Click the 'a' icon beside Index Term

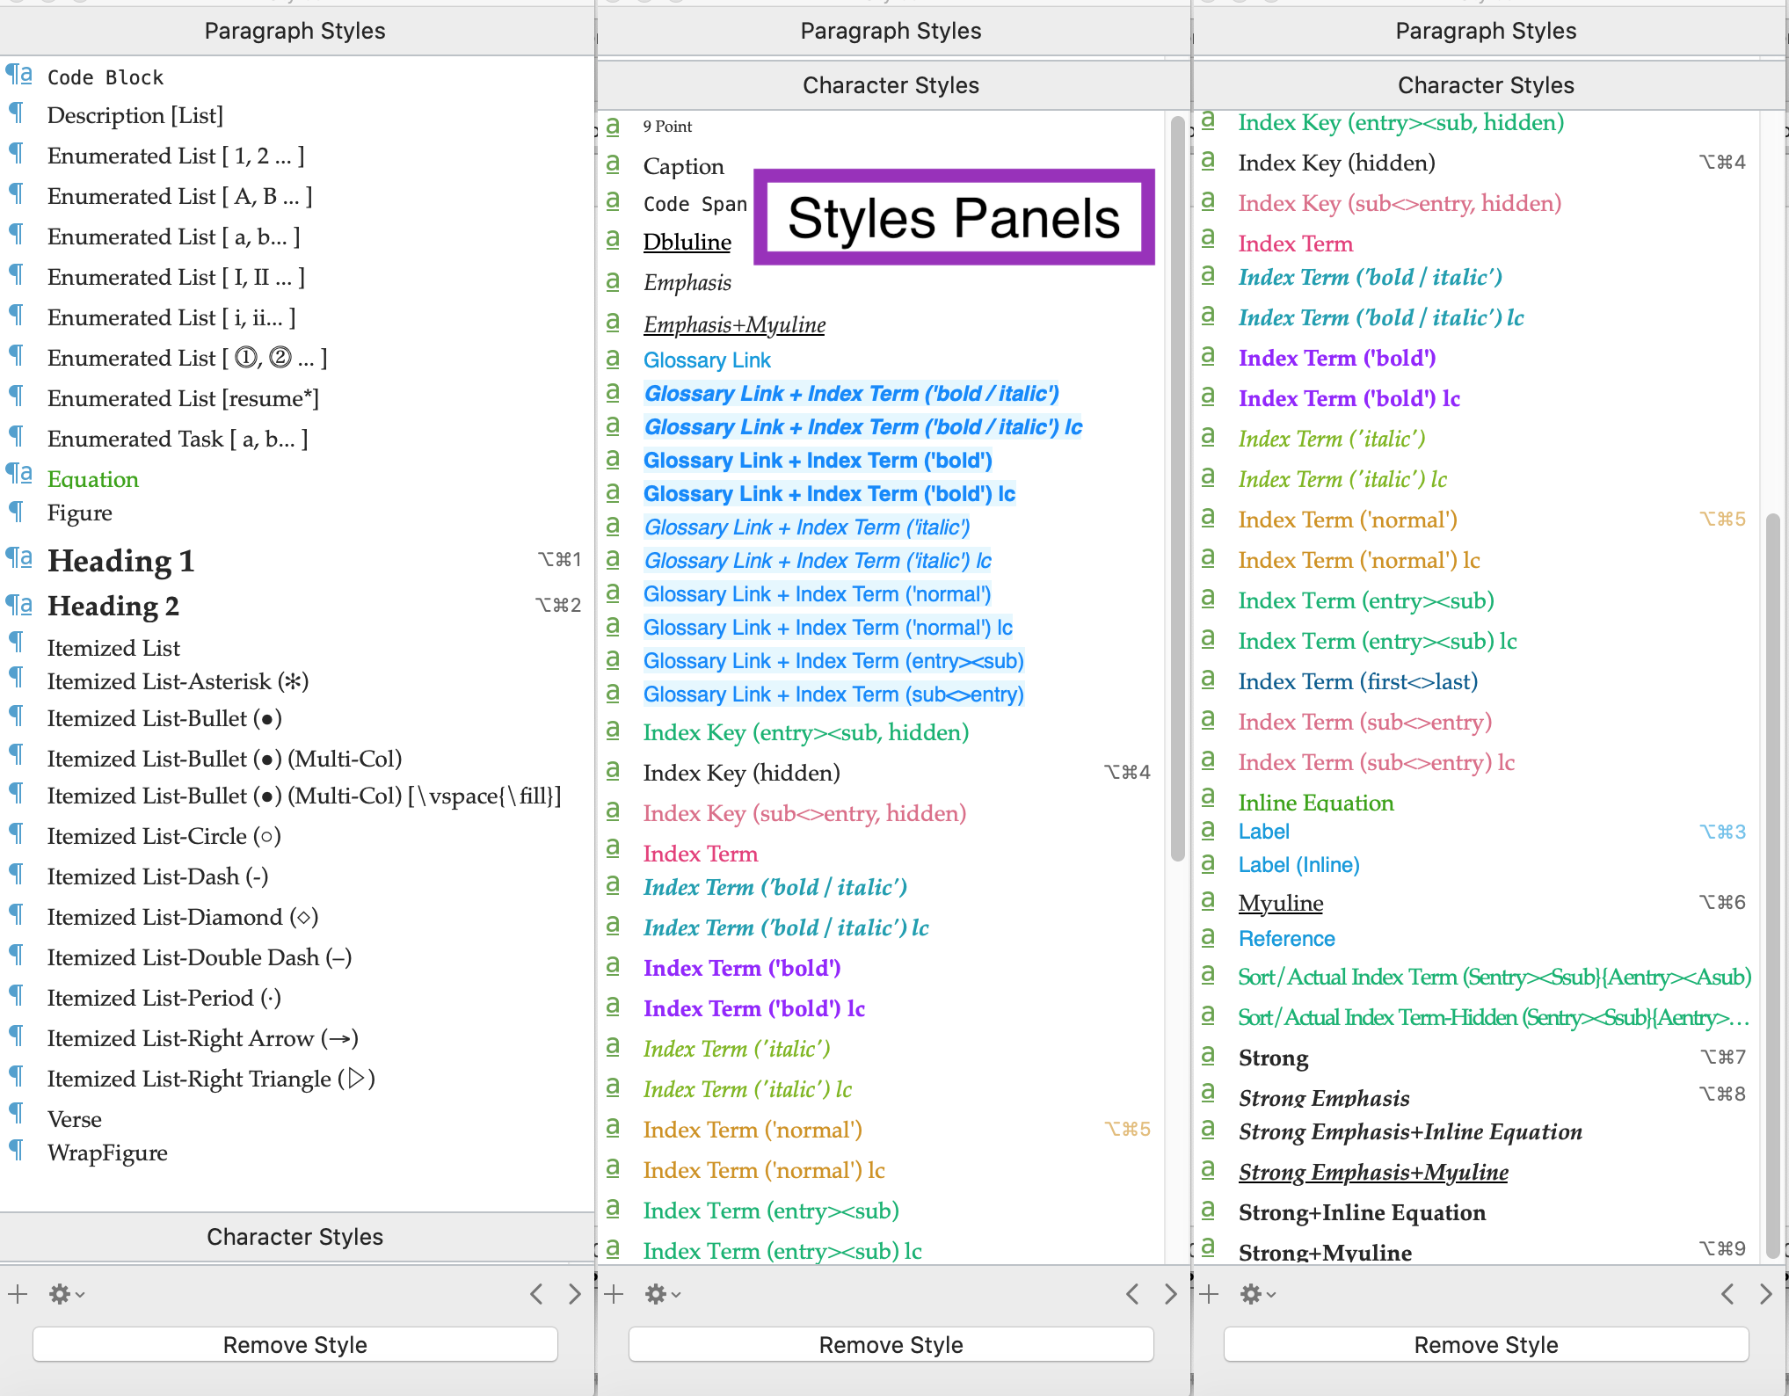click(x=614, y=849)
